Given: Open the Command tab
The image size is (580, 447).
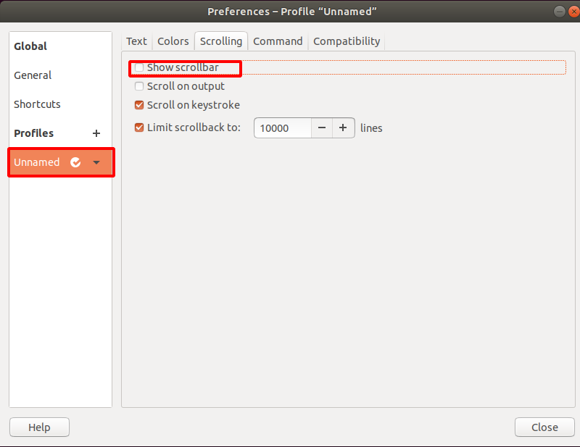Looking at the screenshot, I should point(278,41).
